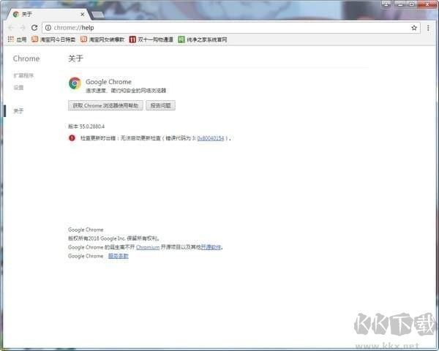
Task: Select the 关于 browser tab
Action: click(48, 15)
